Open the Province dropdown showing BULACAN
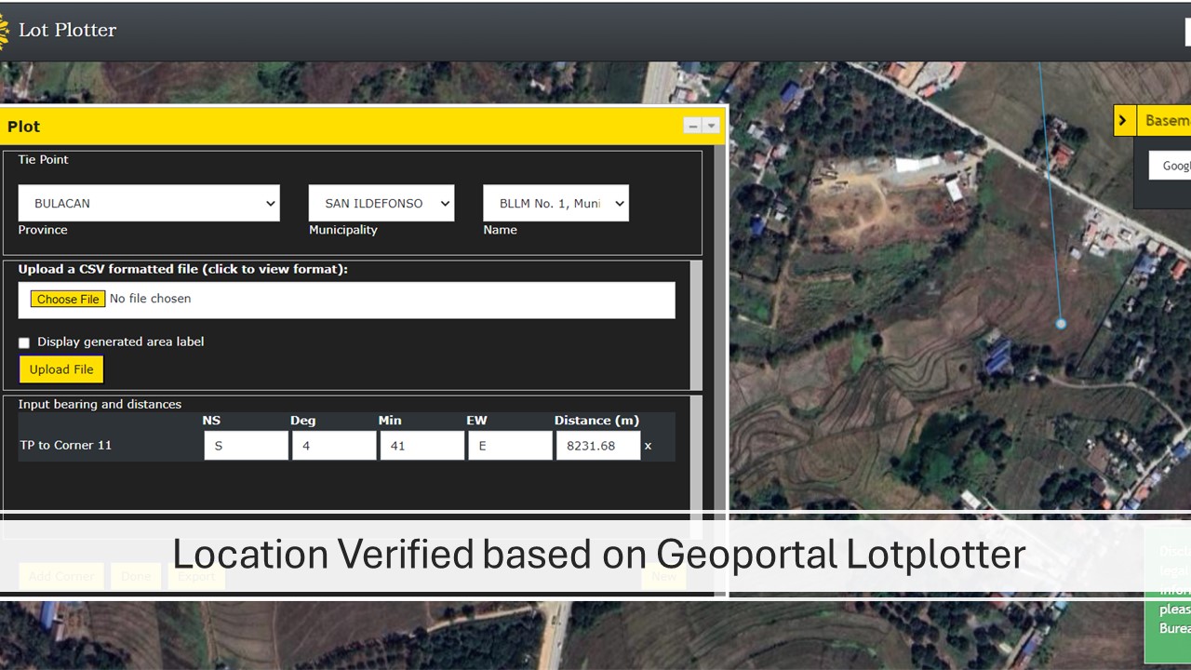The width and height of the screenshot is (1191, 670). 149,203
